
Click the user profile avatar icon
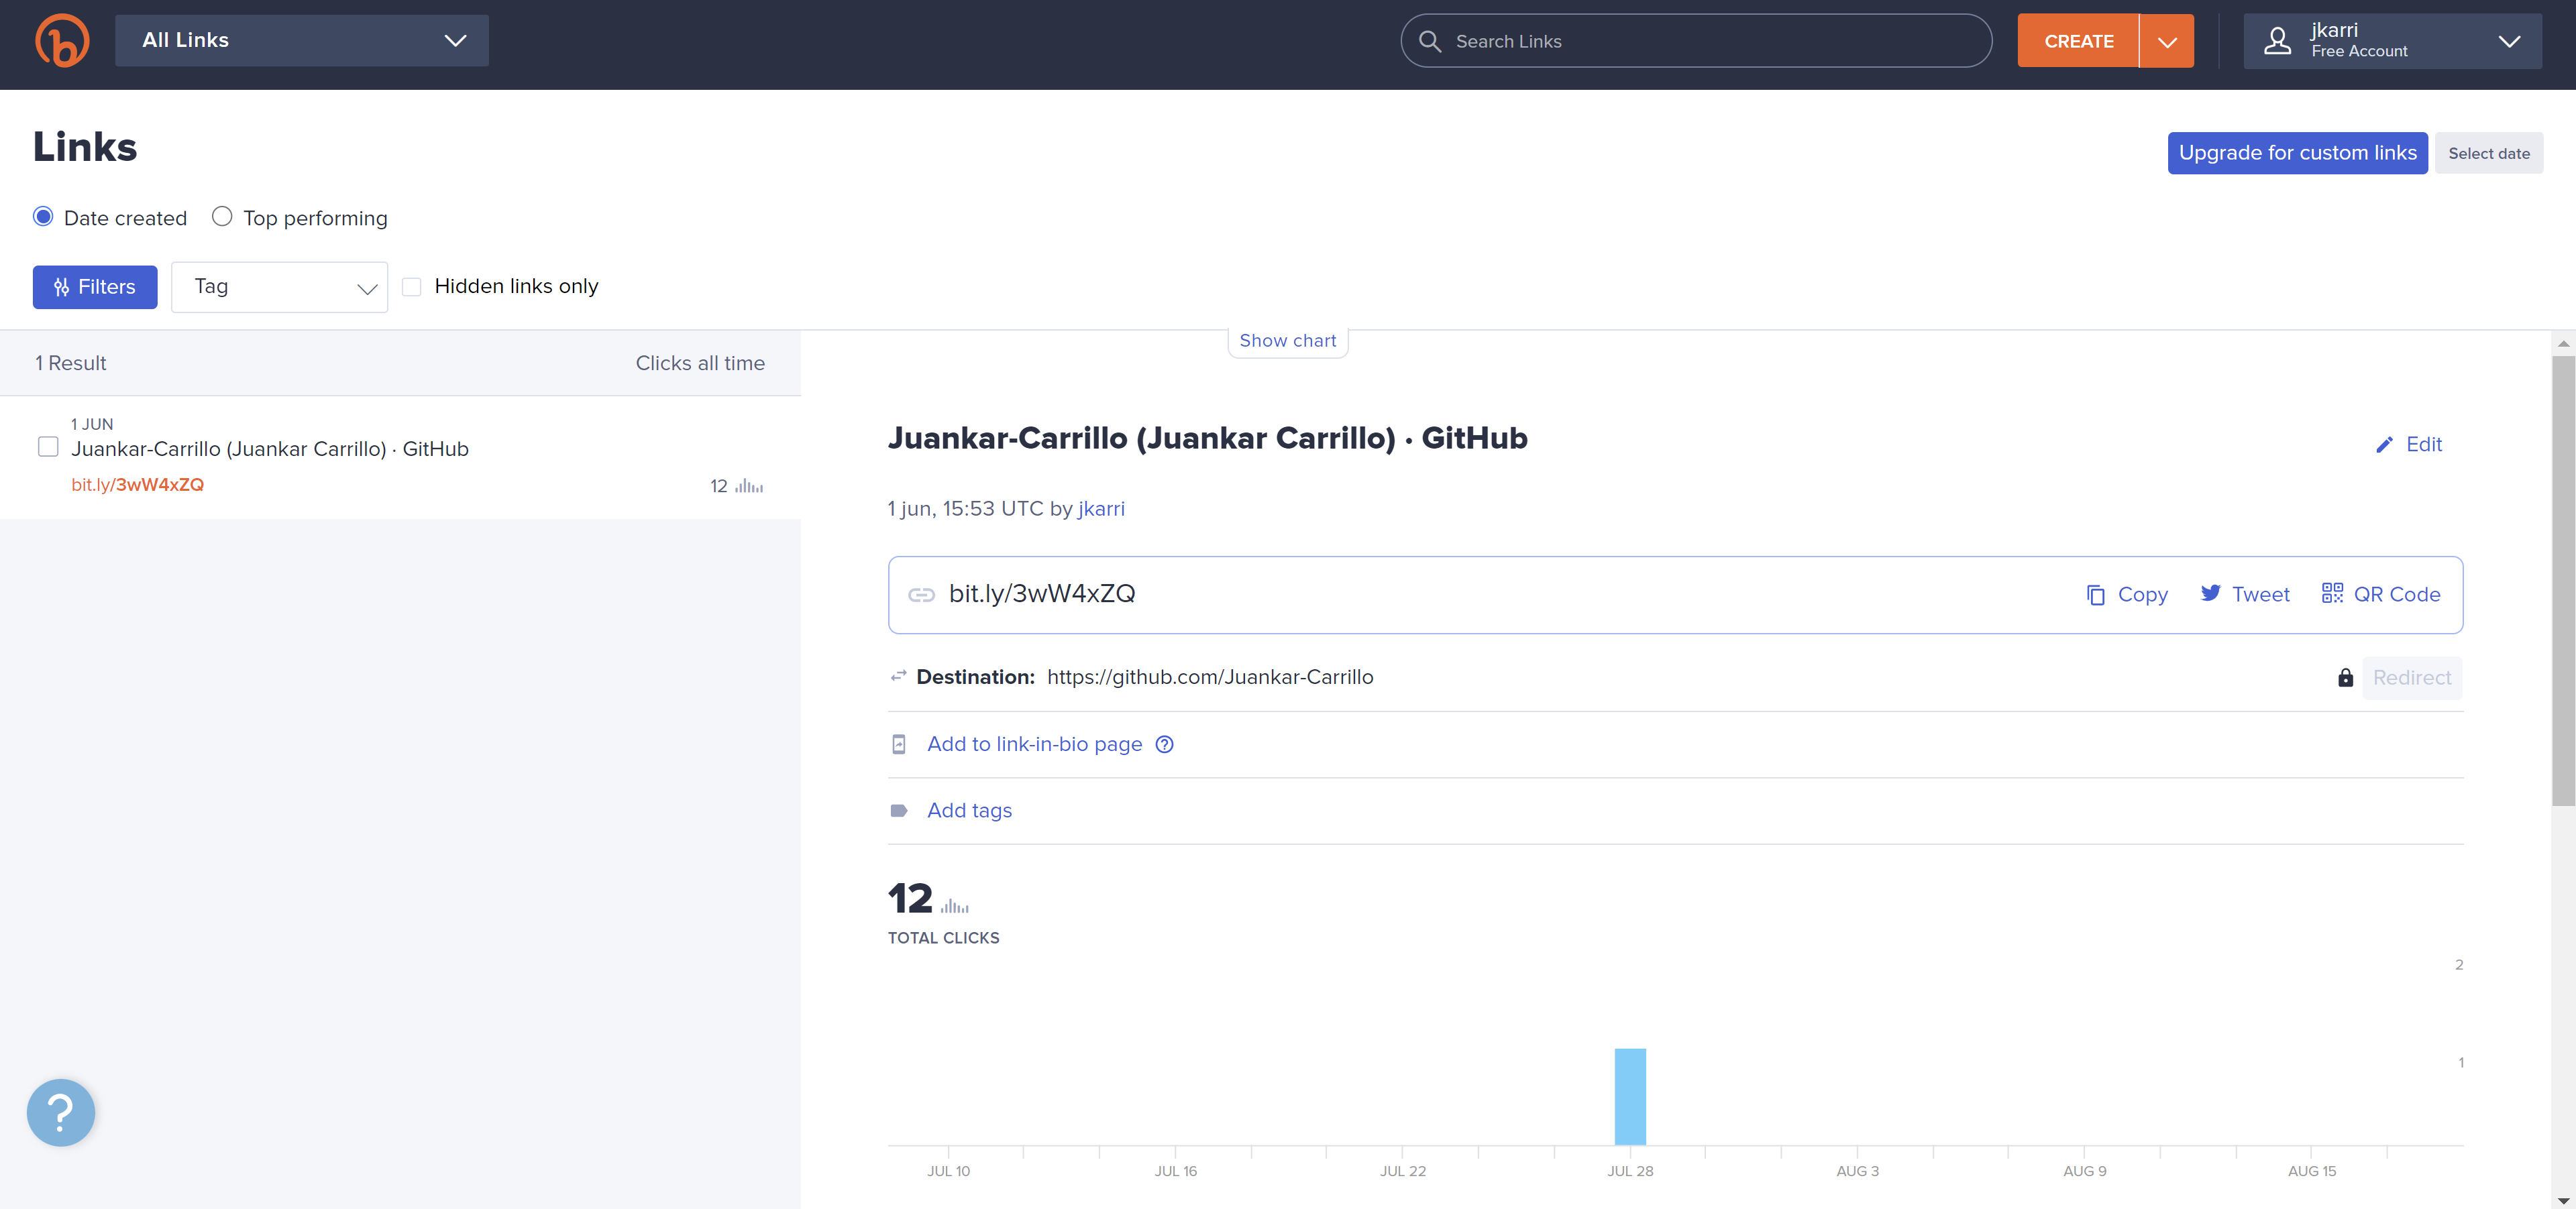click(x=2277, y=41)
